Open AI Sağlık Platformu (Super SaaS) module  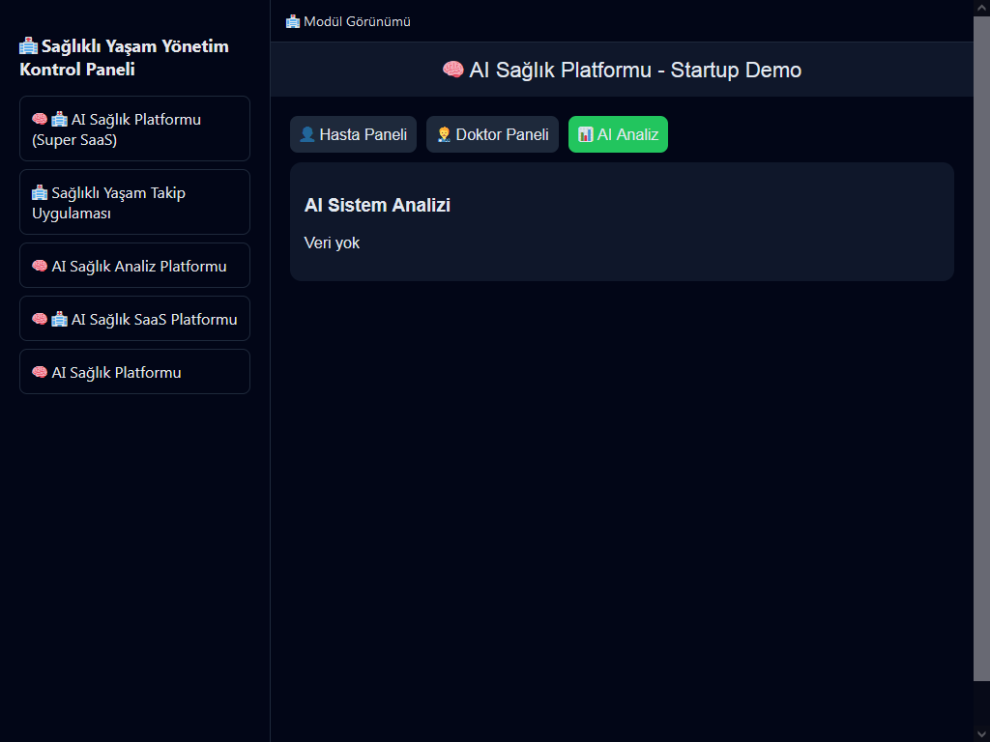pyautogui.click(x=134, y=128)
